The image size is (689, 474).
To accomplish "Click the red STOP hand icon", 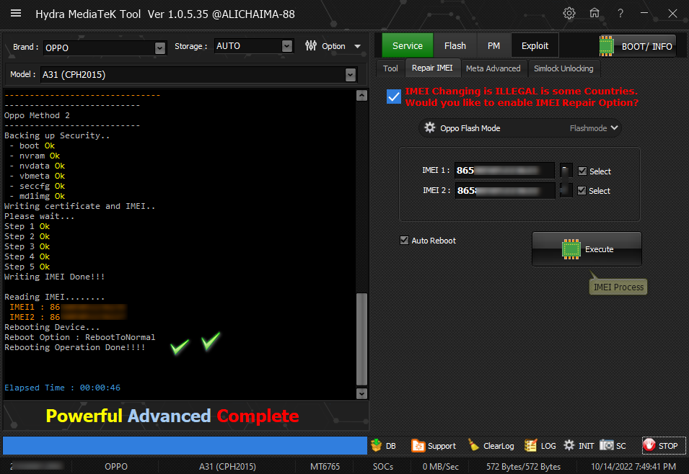I will (x=649, y=445).
